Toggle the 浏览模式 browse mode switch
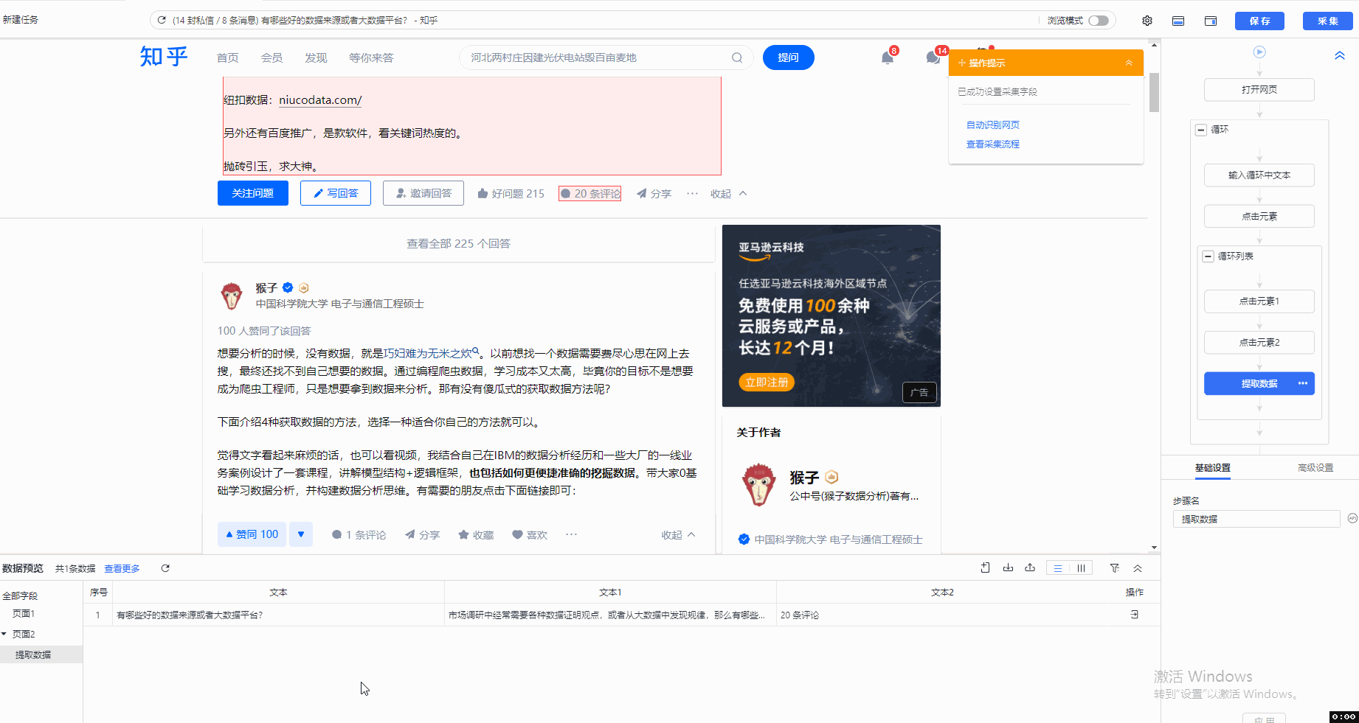 pos(1099,21)
